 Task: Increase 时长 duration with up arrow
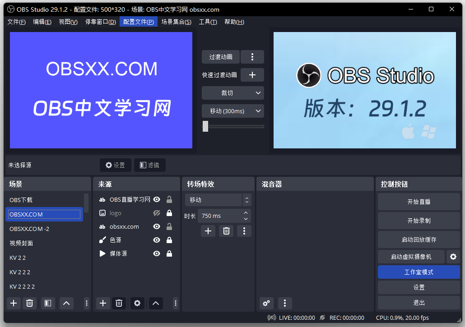click(x=246, y=213)
